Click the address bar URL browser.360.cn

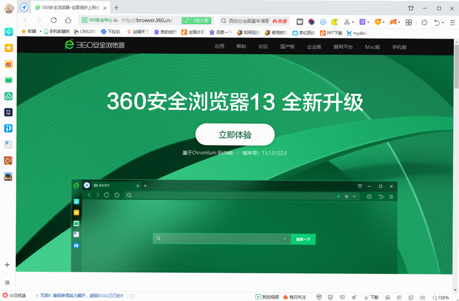coord(147,20)
